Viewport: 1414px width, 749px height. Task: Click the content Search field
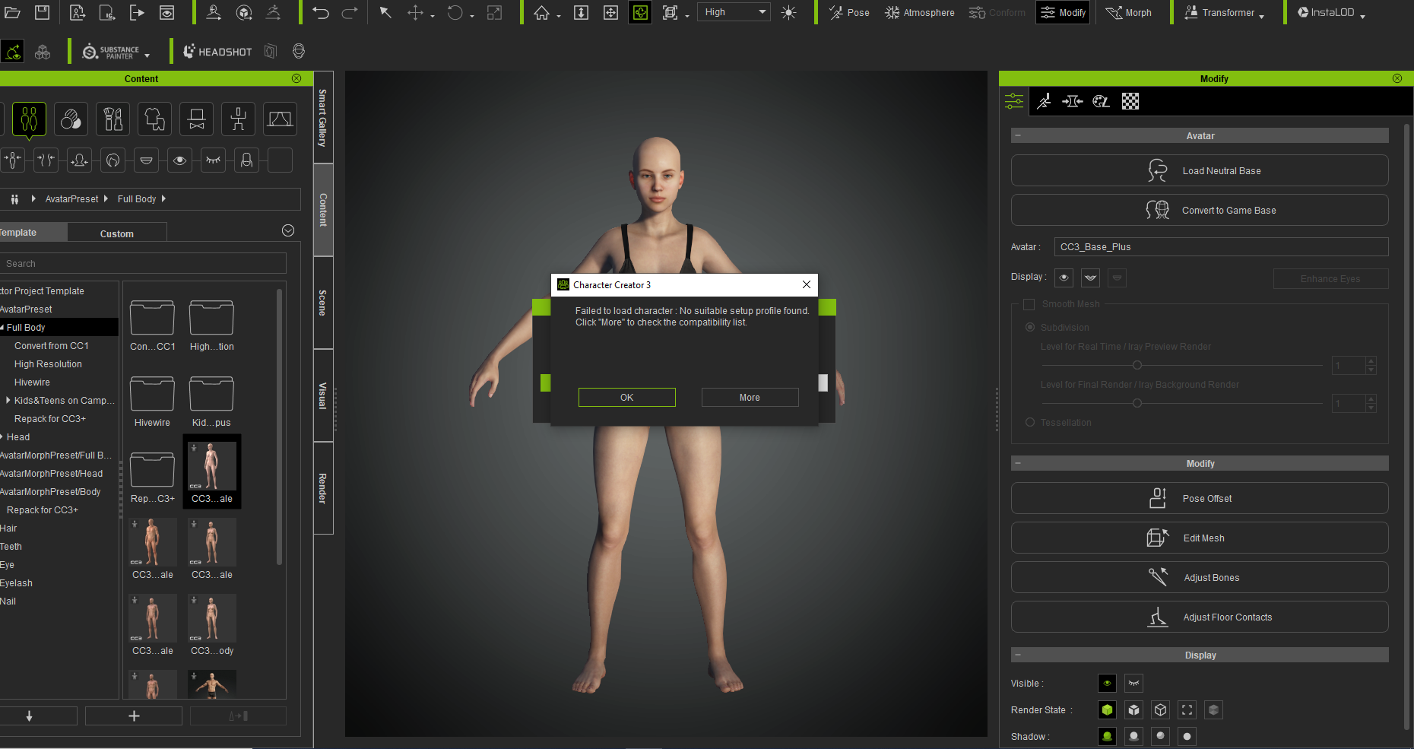(143, 264)
